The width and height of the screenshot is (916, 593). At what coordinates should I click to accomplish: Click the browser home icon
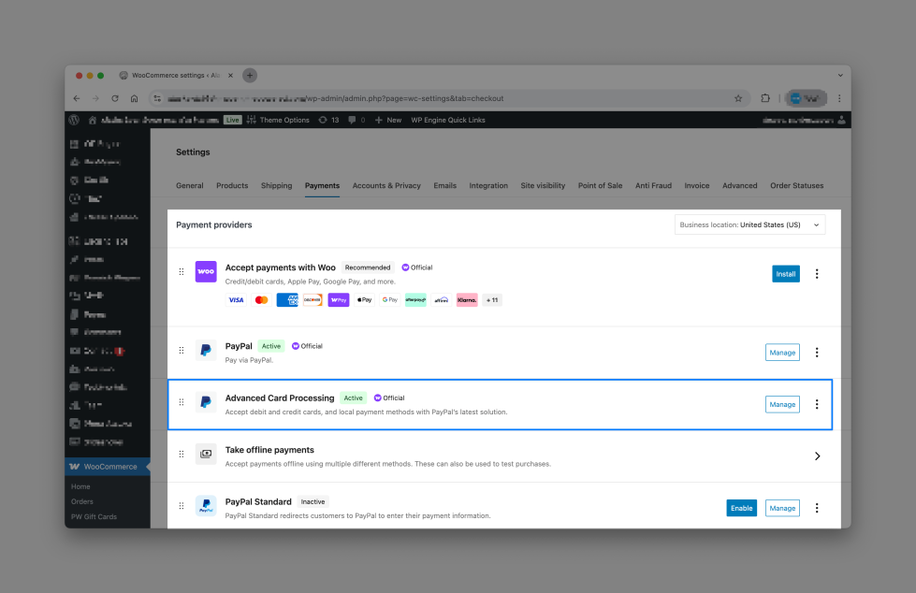[x=135, y=99]
